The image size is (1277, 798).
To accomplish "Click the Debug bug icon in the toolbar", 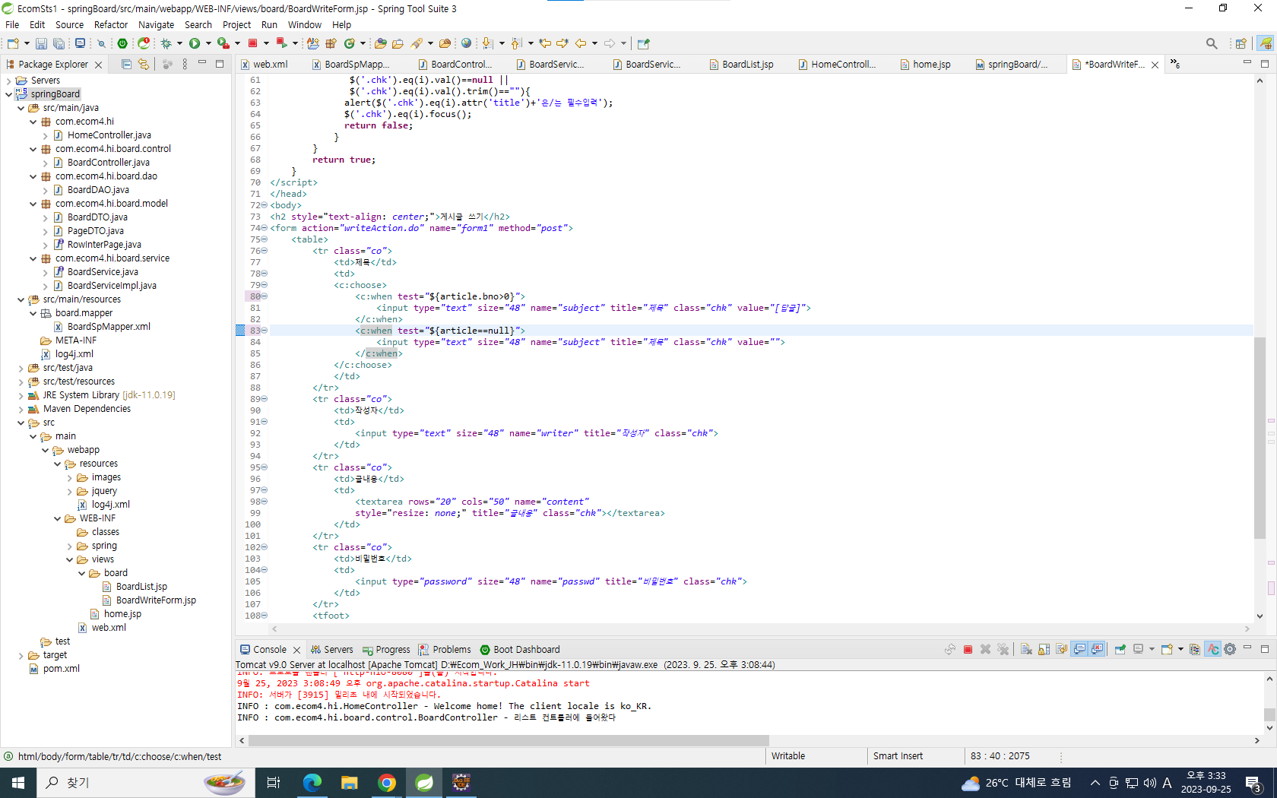I will pos(166,43).
